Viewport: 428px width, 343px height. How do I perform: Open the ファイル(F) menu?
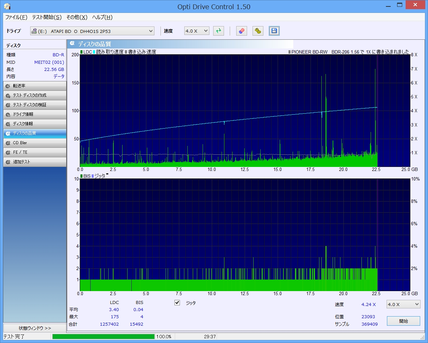pyautogui.click(x=16, y=17)
